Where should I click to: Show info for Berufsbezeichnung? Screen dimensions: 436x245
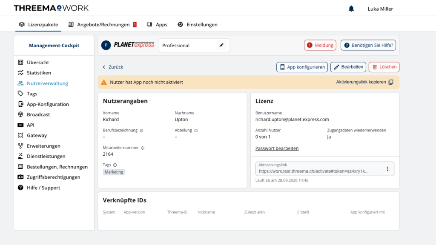(141, 131)
